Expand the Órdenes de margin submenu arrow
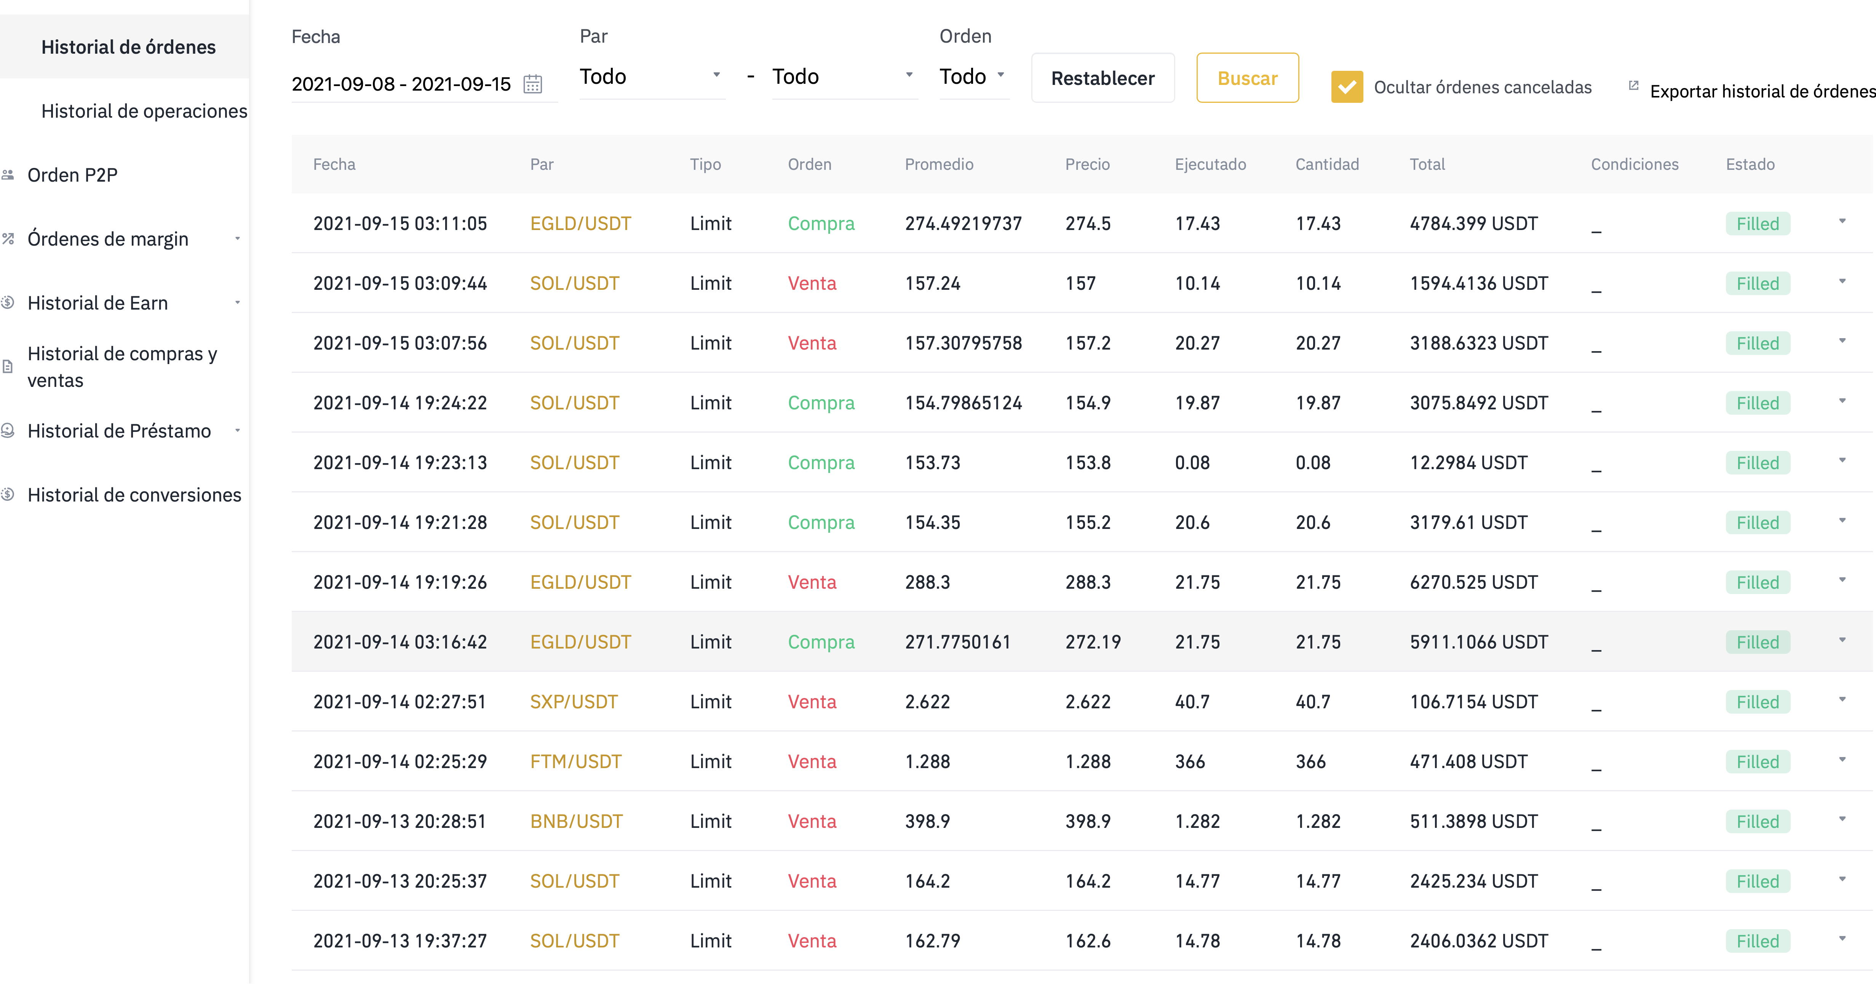 pos(237,239)
